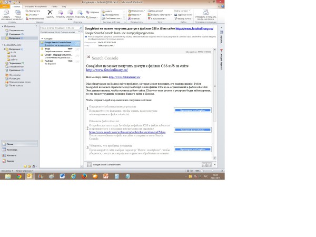Switch to the Отправка и получение tab
This screenshot has height=237, width=316.
tap(36, 6)
